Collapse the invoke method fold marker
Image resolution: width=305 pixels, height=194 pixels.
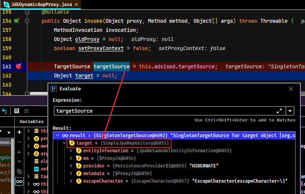(27, 21)
